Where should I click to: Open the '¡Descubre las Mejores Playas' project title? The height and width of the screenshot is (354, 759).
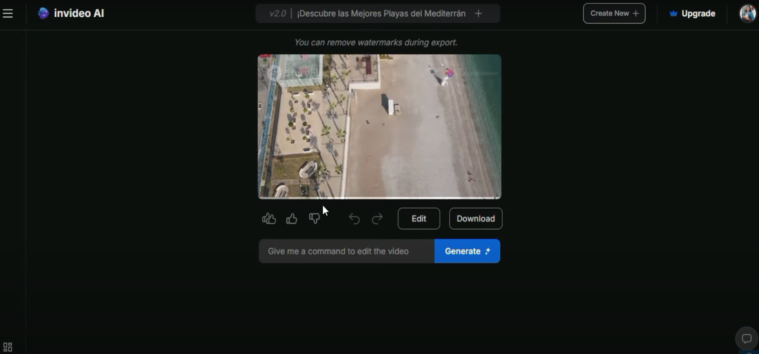pos(381,13)
